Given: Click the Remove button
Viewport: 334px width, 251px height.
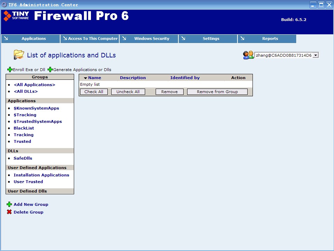Looking at the screenshot, I should point(170,92).
